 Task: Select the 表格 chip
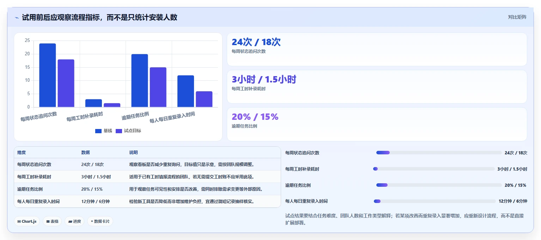(52, 221)
